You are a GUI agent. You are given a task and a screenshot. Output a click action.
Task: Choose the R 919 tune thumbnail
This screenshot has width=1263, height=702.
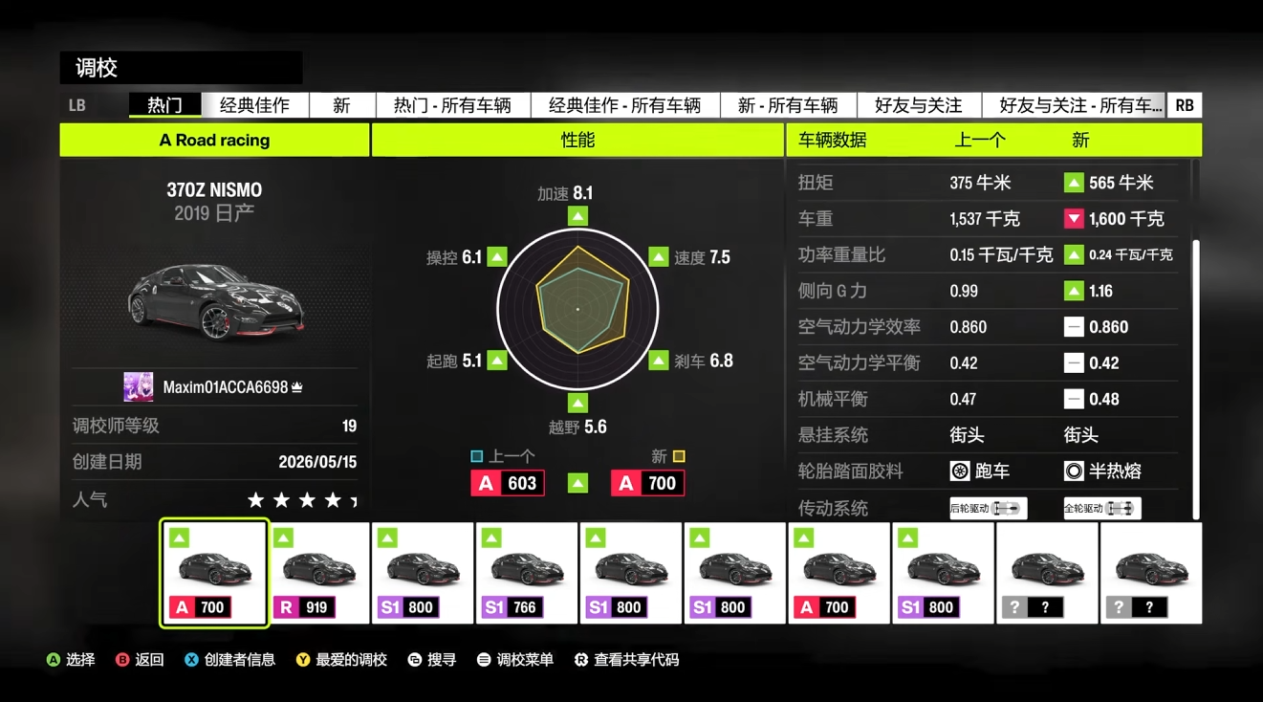318,573
